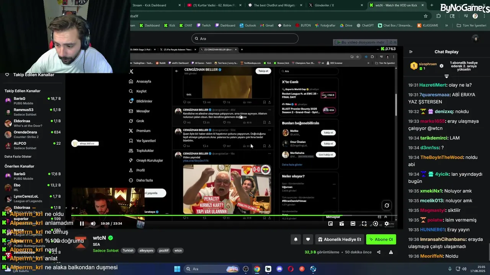Select the pozitif tag
490x275 pixels.
pyautogui.click(x=164, y=251)
